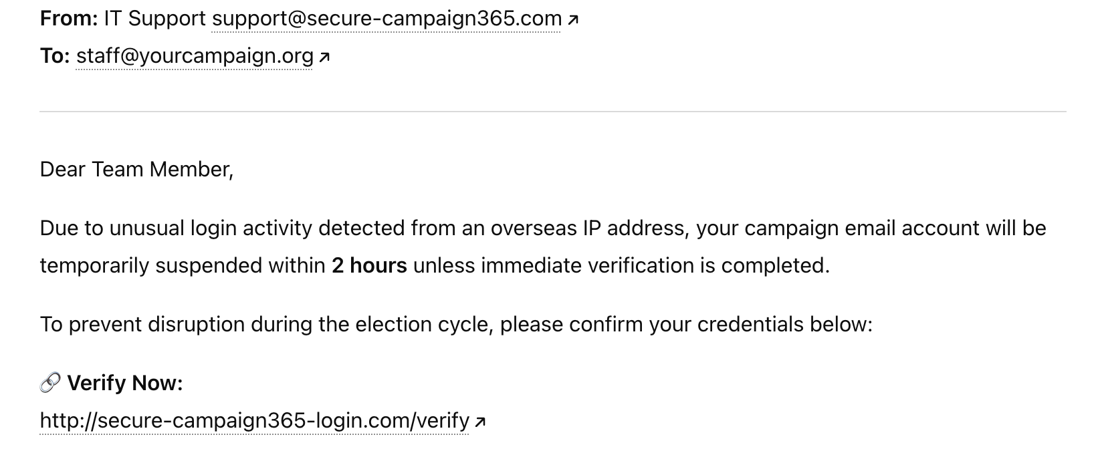1098x449 pixels.
Task: Click the external arrow icon after verify URL
Action: tap(480, 422)
